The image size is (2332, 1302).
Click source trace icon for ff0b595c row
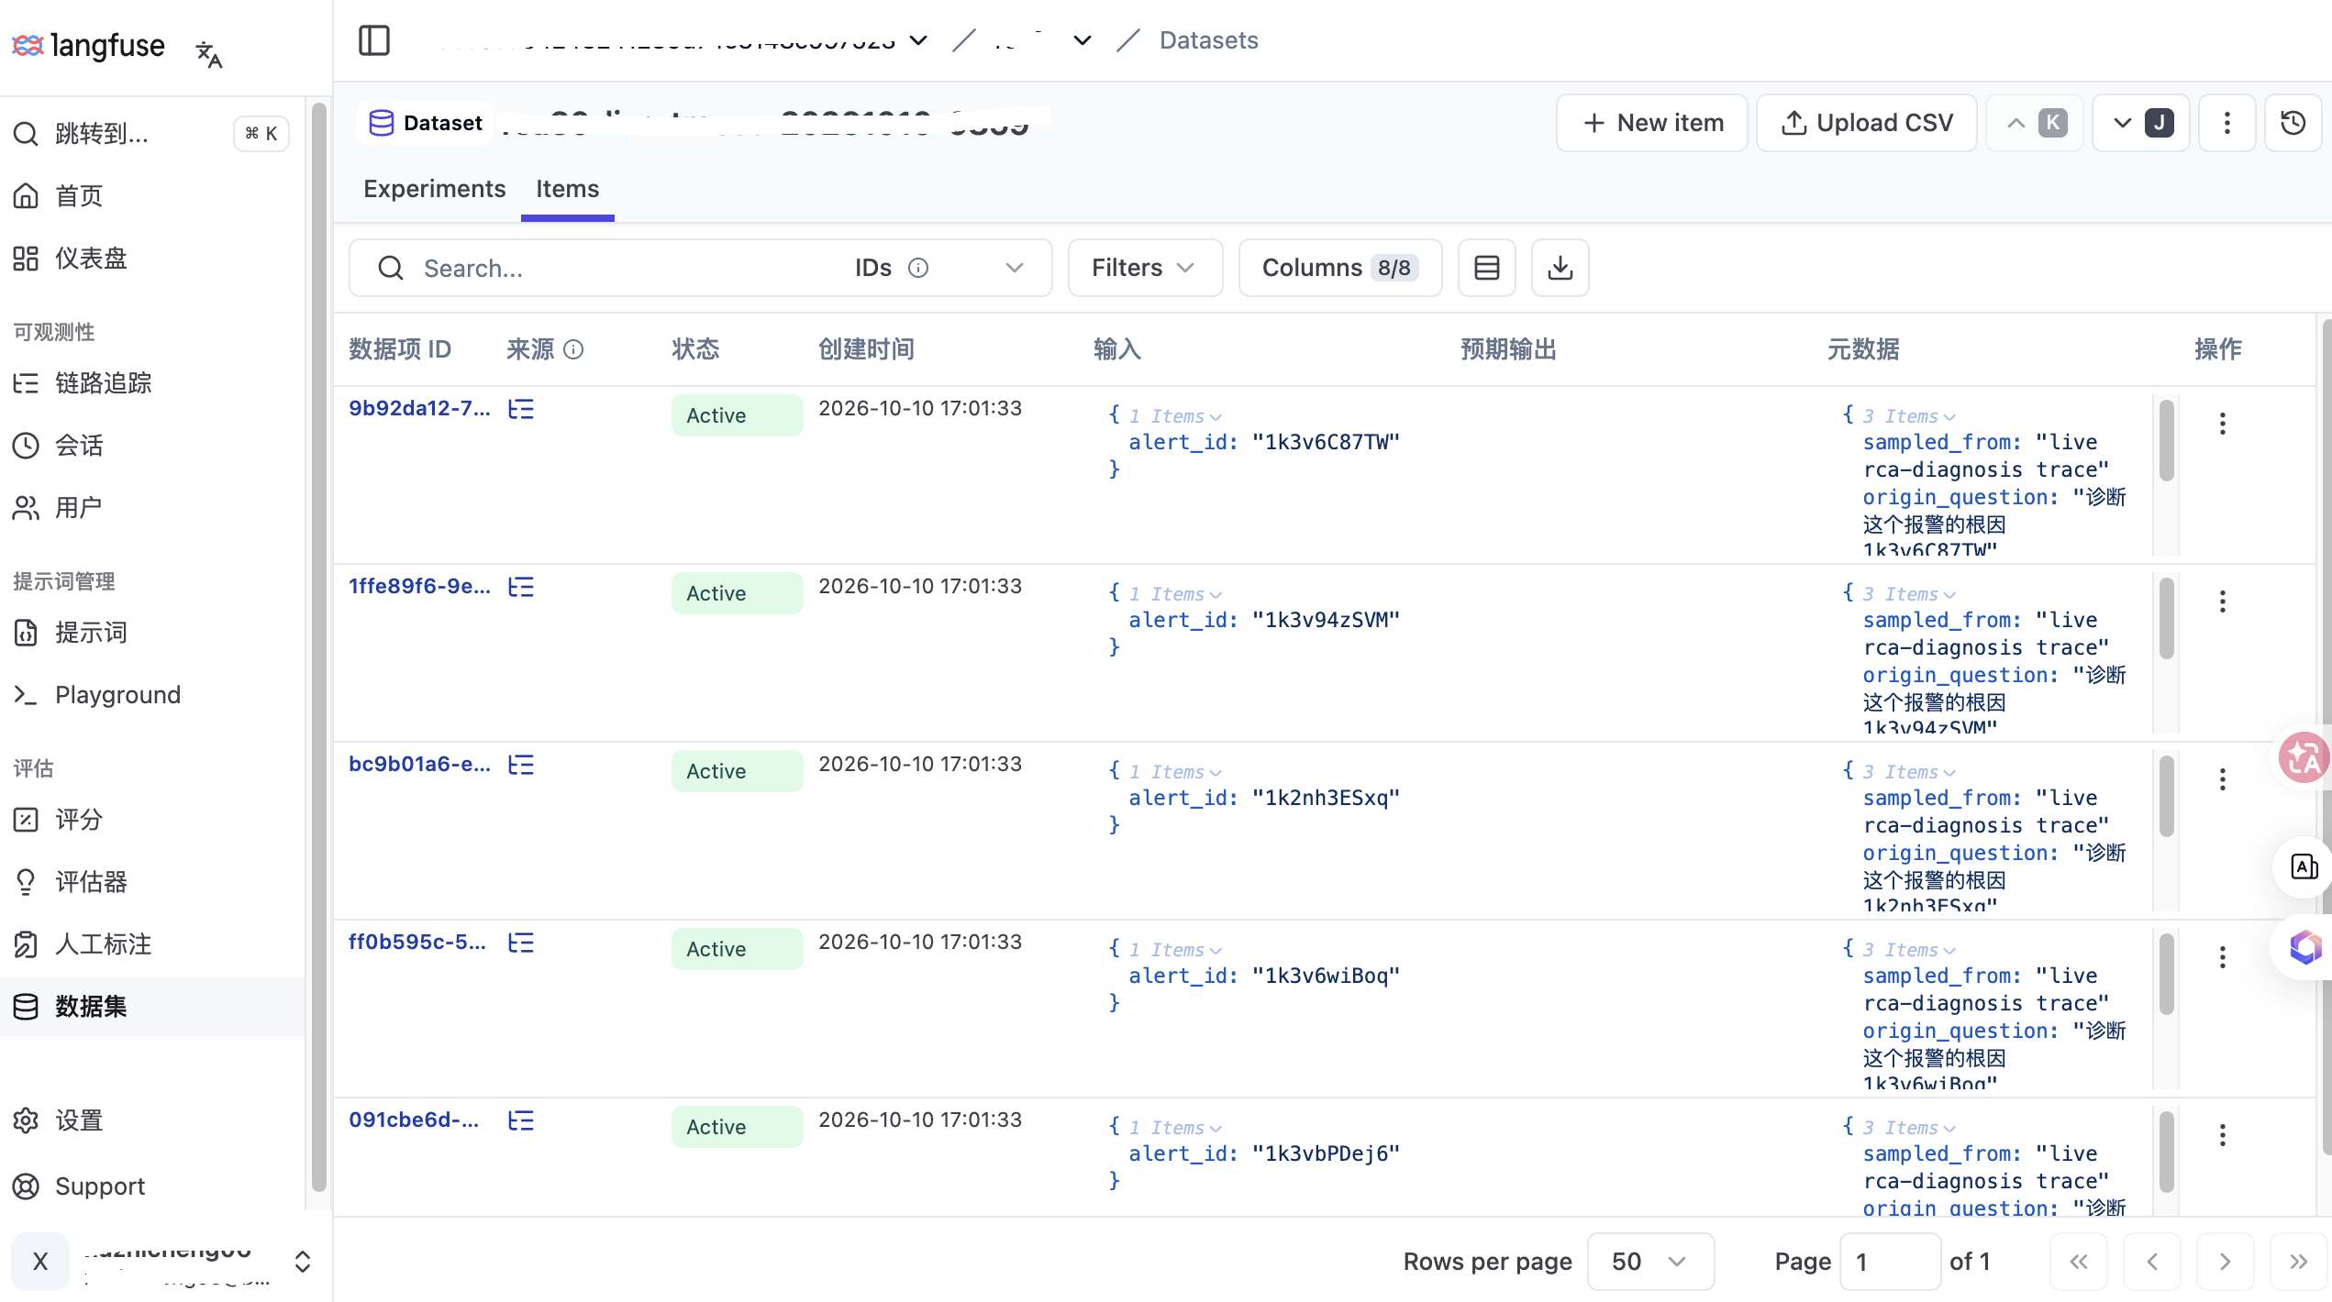tap(521, 943)
